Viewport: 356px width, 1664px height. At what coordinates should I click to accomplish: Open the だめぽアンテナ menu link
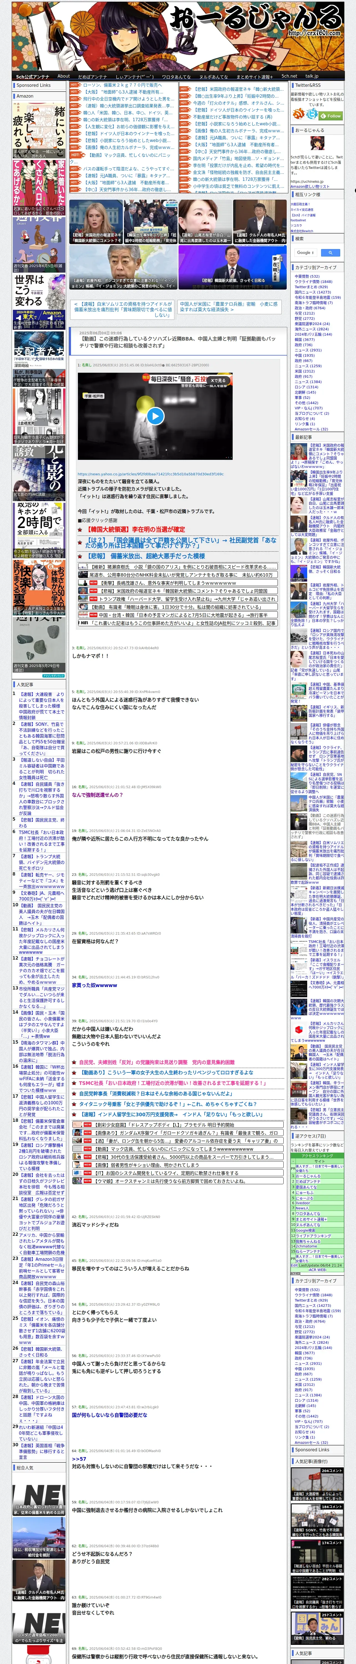click(92, 76)
